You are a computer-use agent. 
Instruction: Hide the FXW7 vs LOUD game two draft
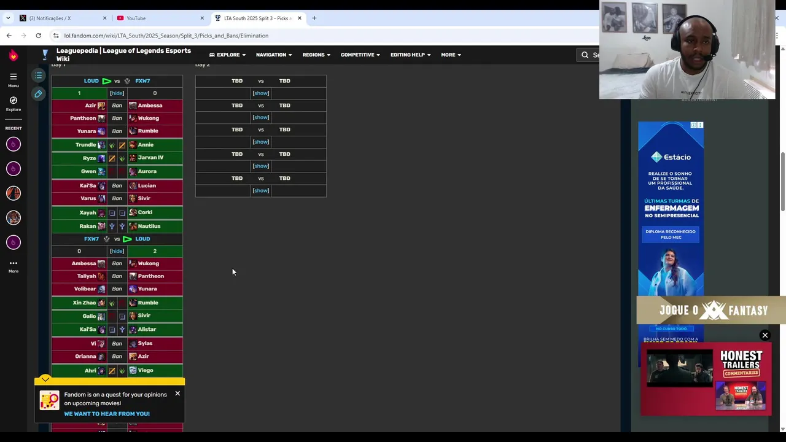(117, 251)
